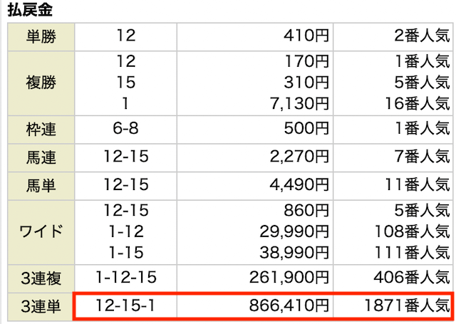This screenshot has width=456, height=324.
Task: Click the 単勝 row header
Action: click(41, 37)
